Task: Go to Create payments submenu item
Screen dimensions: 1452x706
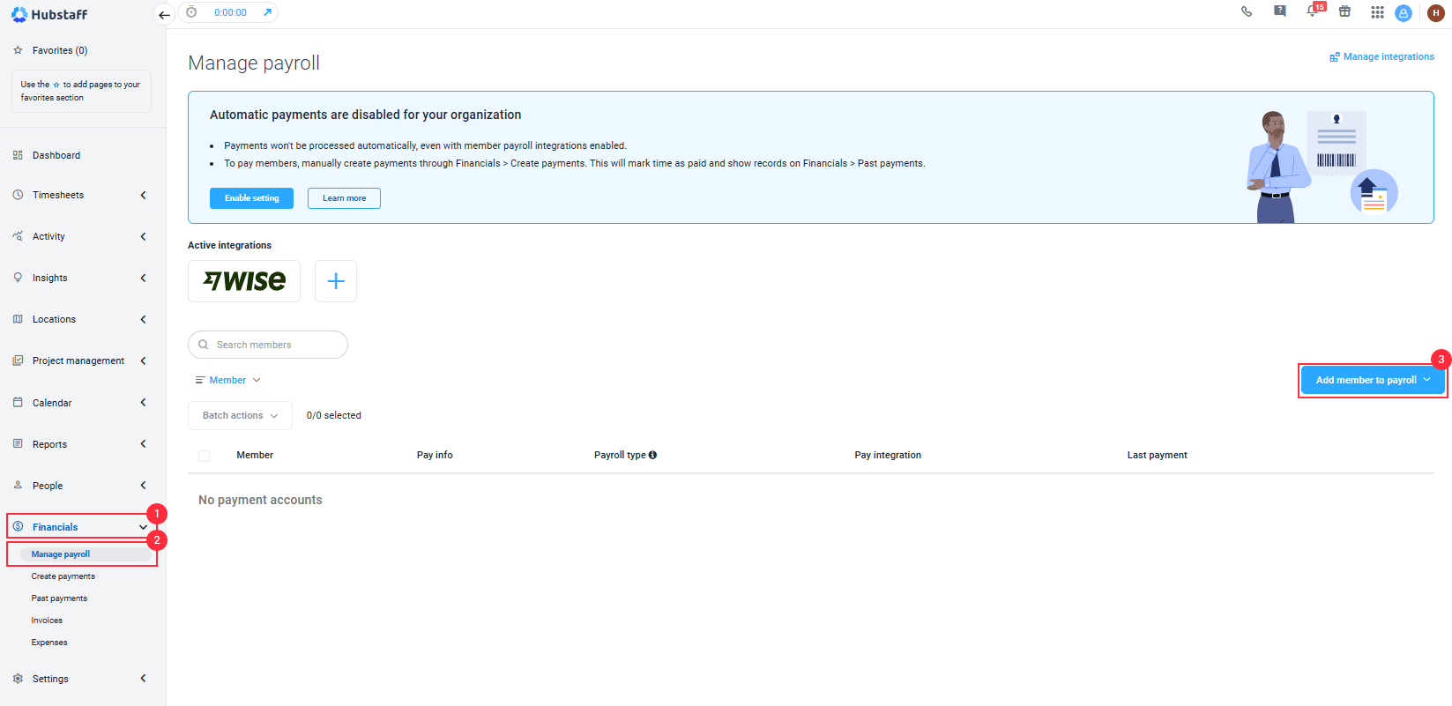Action: pyautogui.click(x=63, y=576)
